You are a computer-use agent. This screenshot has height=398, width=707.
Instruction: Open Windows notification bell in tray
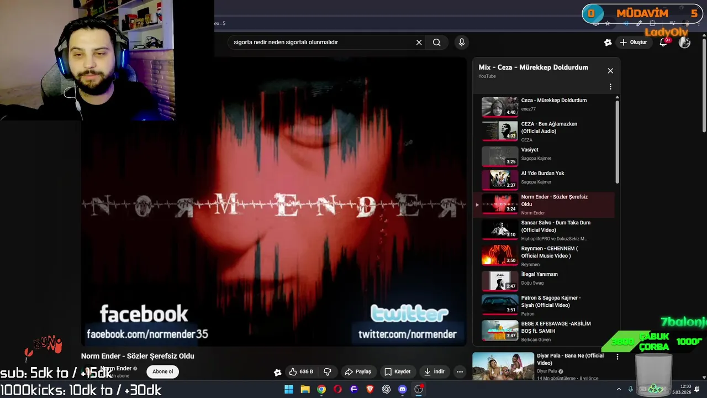tap(697, 389)
